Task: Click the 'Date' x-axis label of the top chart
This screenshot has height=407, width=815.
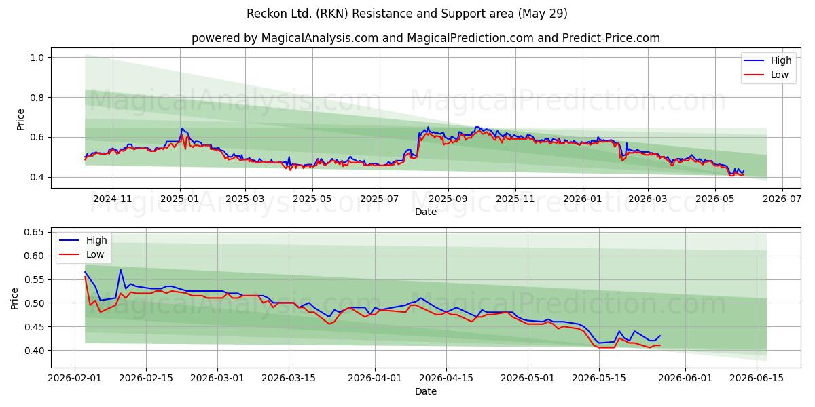Action: (x=426, y=212)
